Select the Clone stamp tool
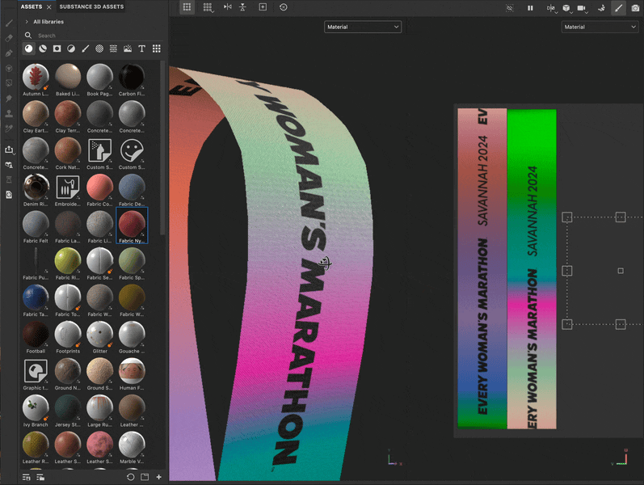This screenshot has width=644, height=485. (x=9, y=114)
